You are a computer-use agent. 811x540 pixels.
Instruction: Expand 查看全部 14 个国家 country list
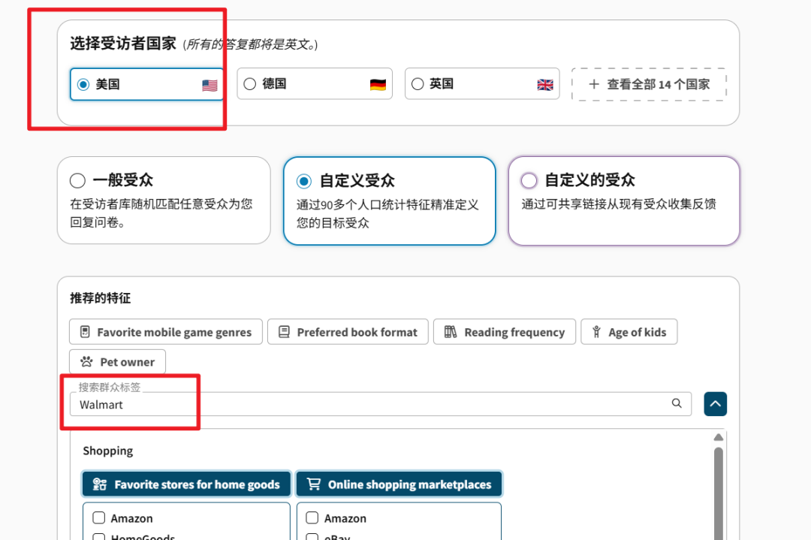(x=649, y=84)
